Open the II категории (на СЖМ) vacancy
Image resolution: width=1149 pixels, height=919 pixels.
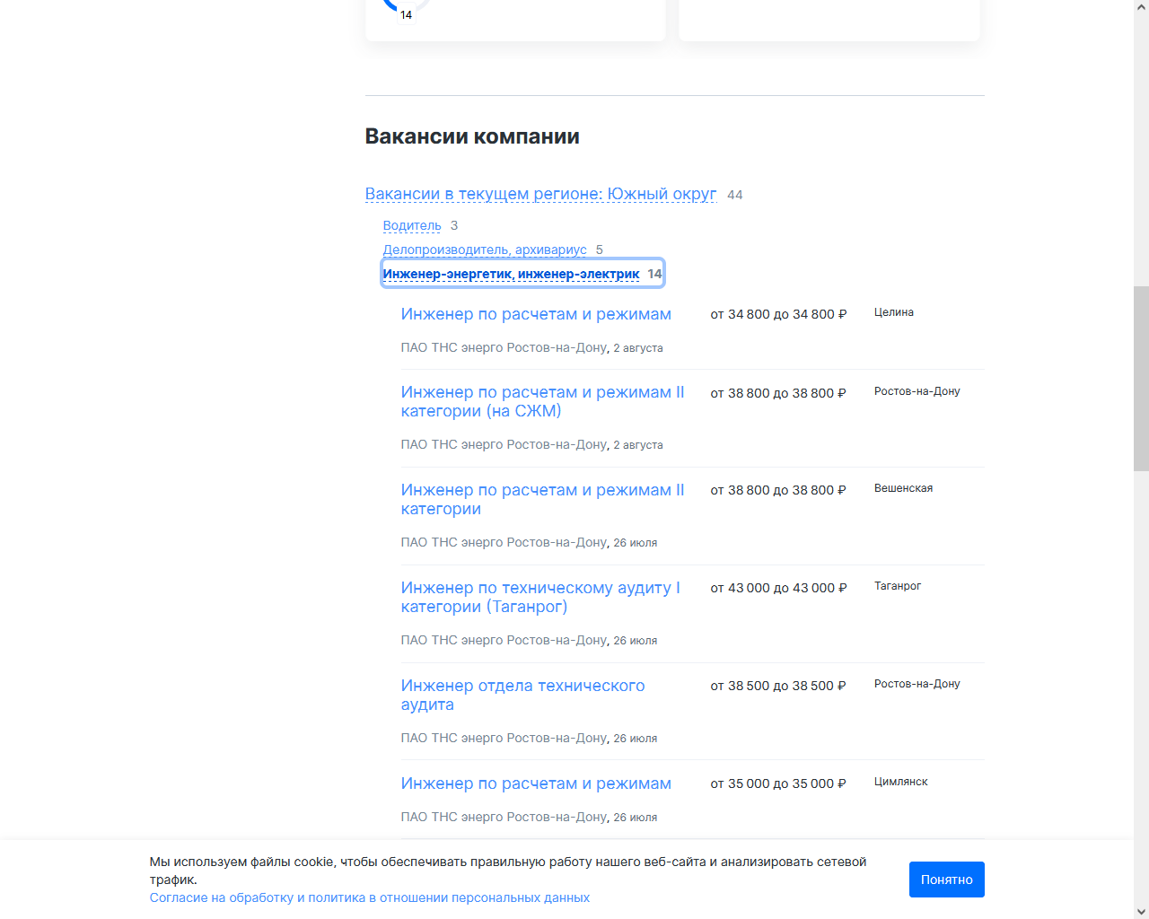[x=542, y=401]
